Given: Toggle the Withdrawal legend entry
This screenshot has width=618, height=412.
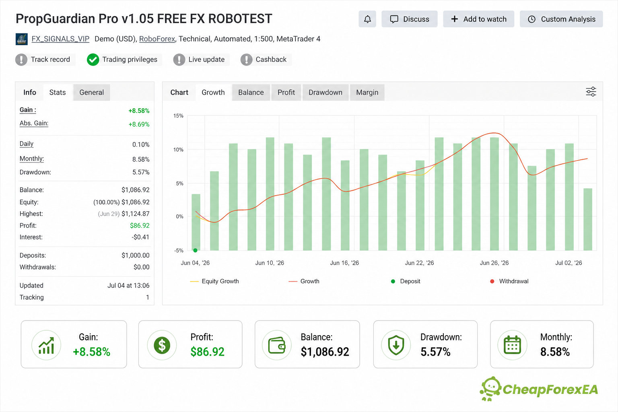Looking at the screenshot, I should [509, 281].
